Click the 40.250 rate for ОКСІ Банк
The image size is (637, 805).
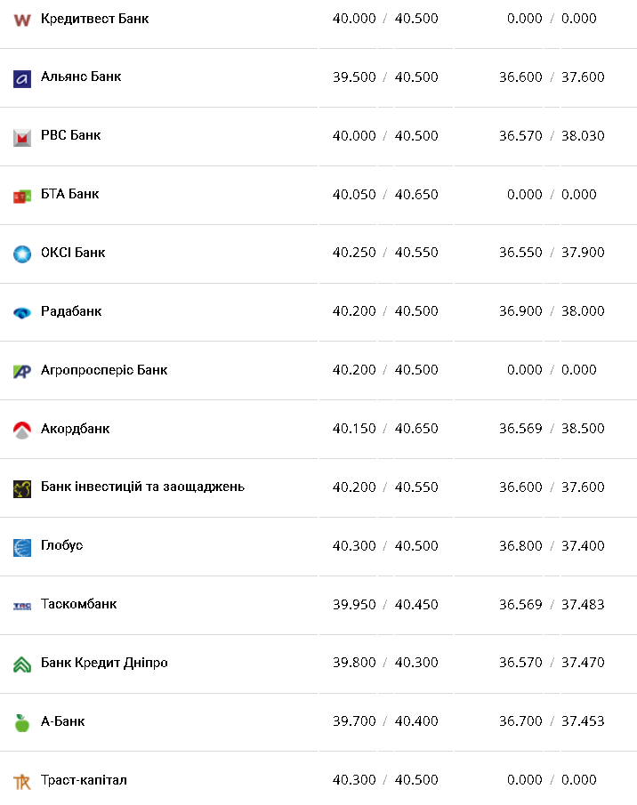click(354, 253)
